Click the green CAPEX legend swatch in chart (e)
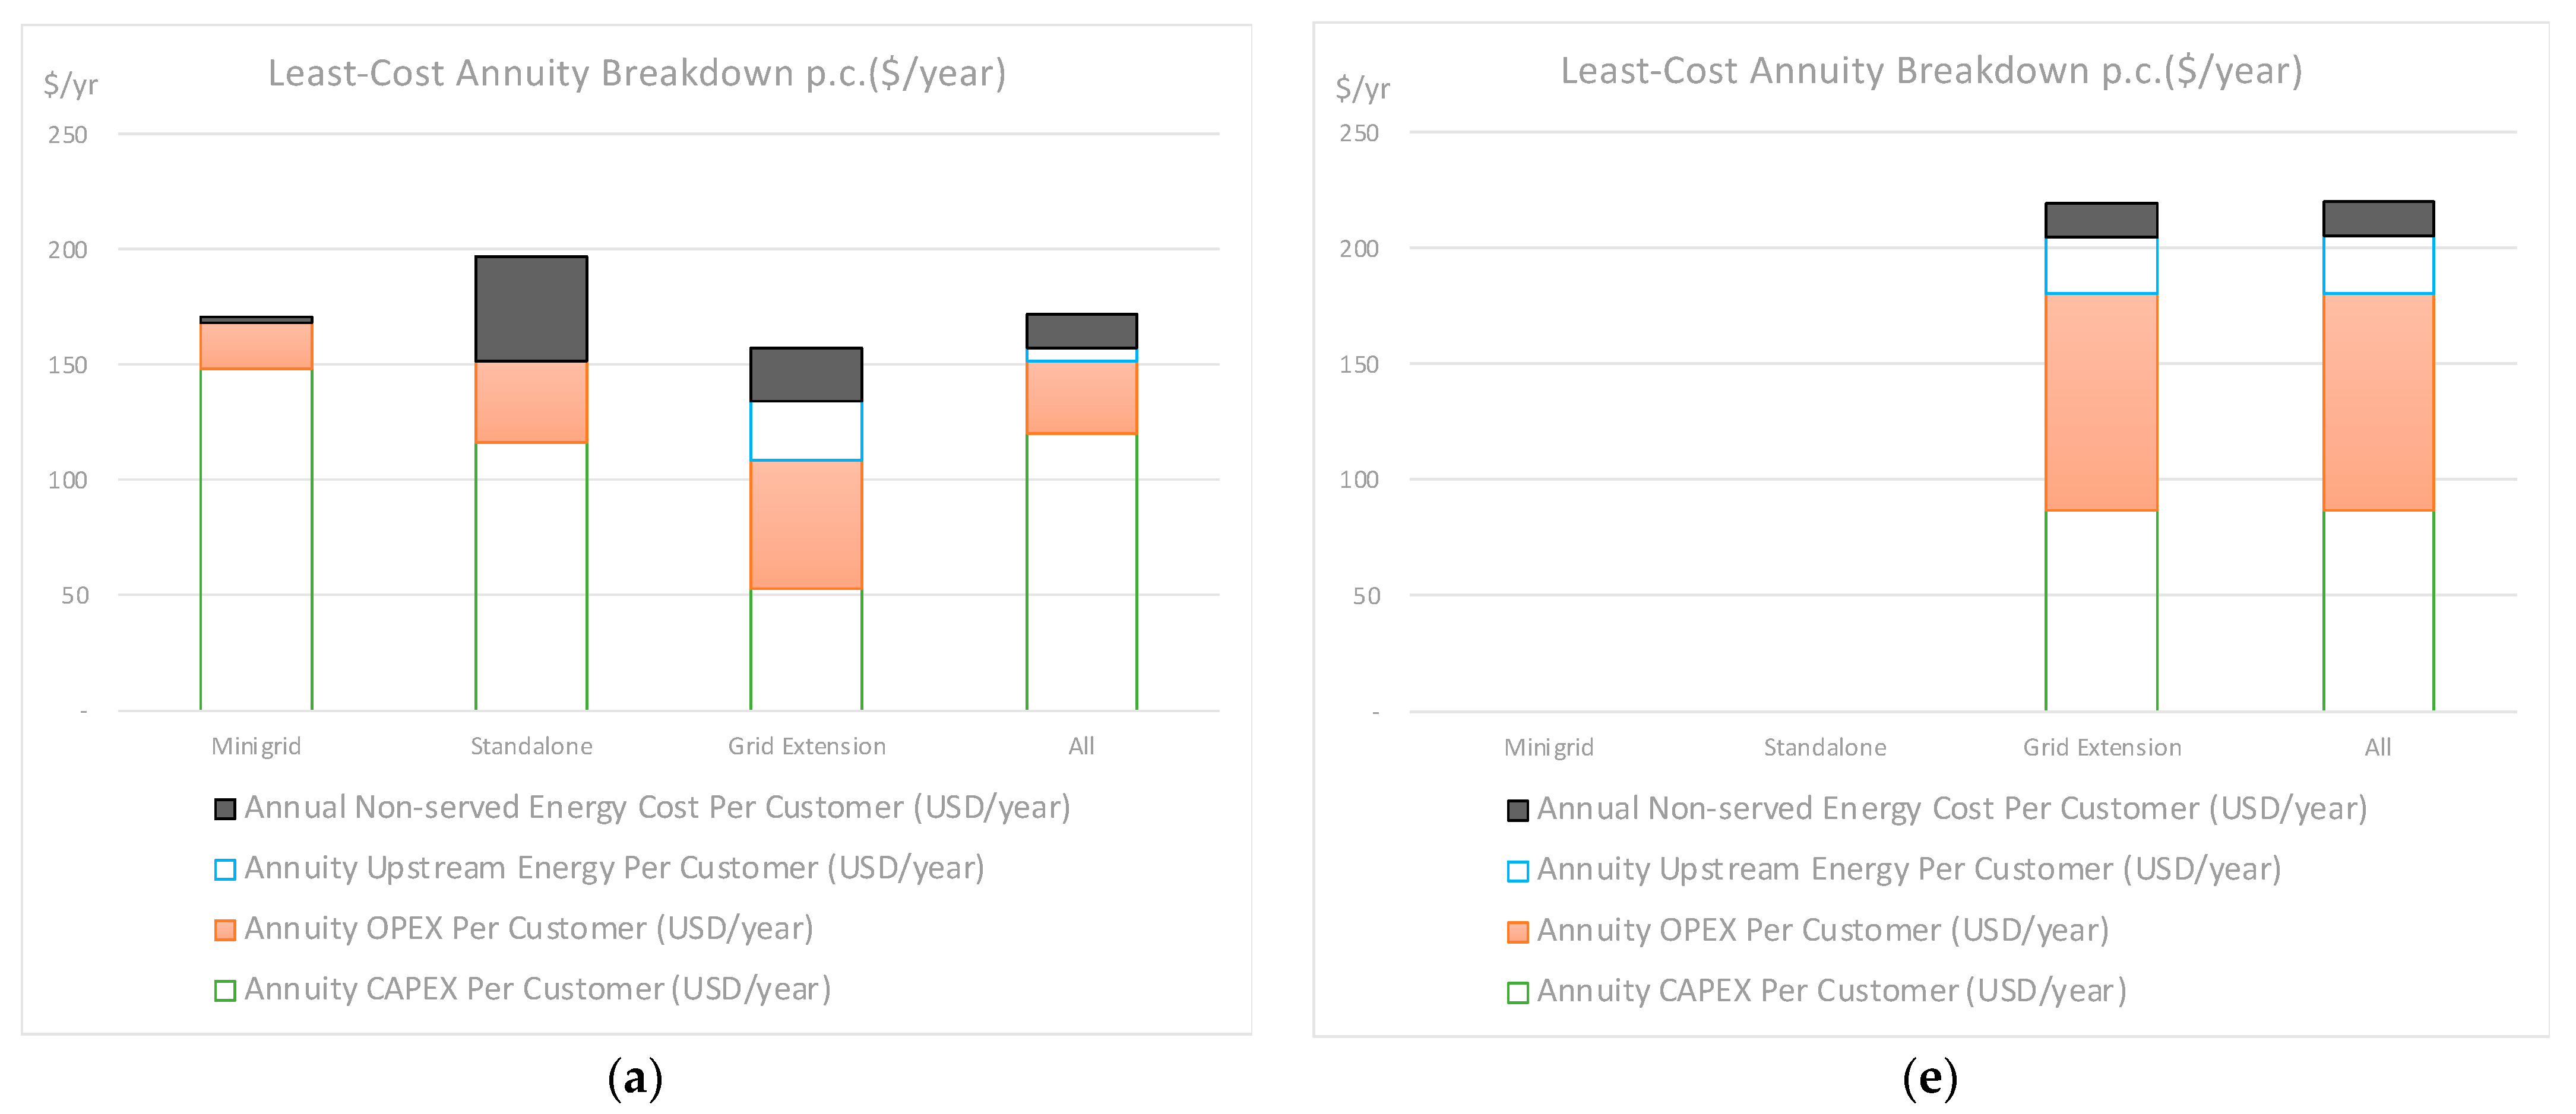Viewport: 2576px width, 1114px height. point(1517,992)
